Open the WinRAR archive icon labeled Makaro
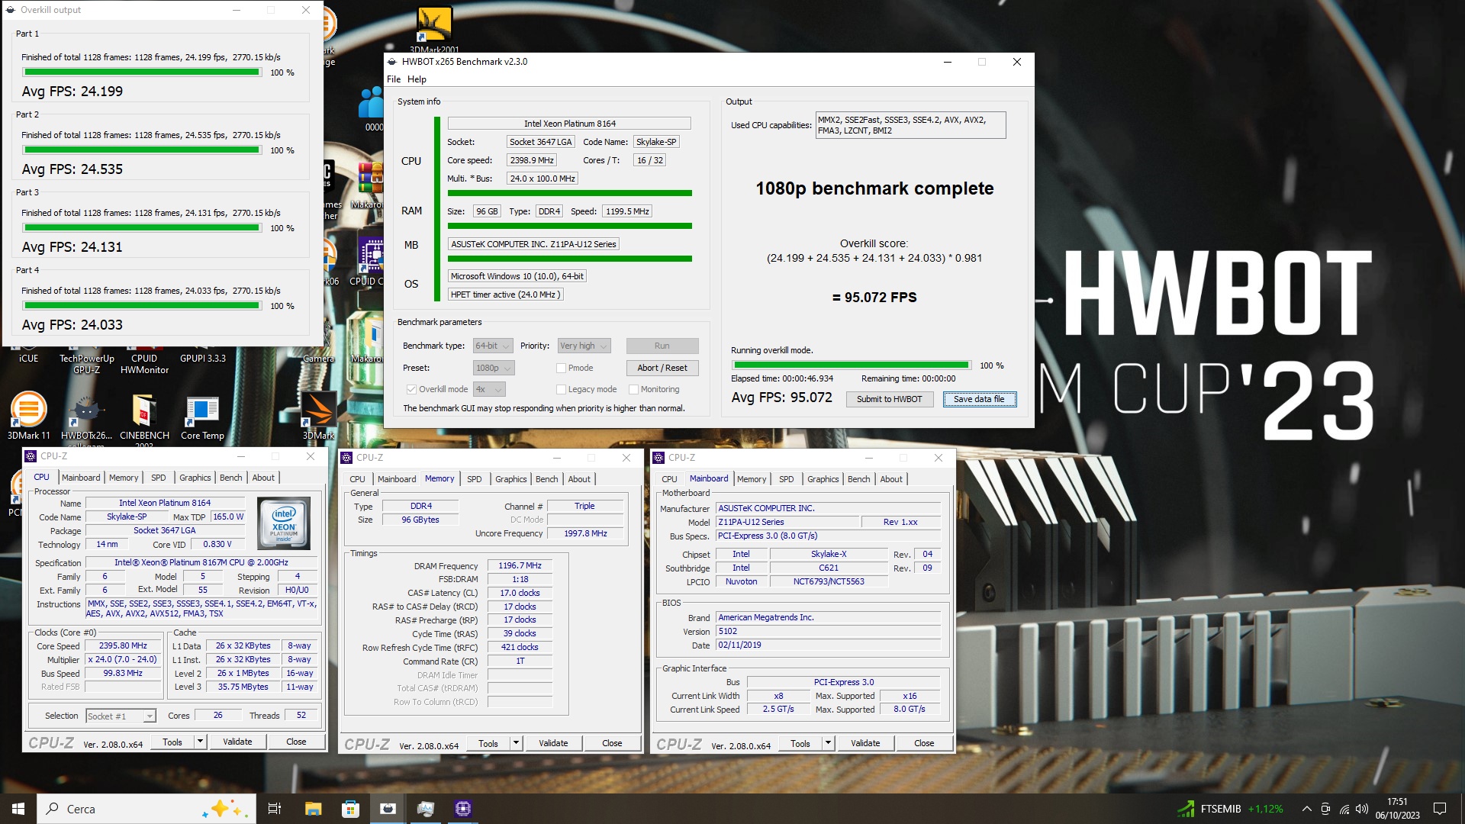Screen dimensions: 1465x824 [369, 185]
